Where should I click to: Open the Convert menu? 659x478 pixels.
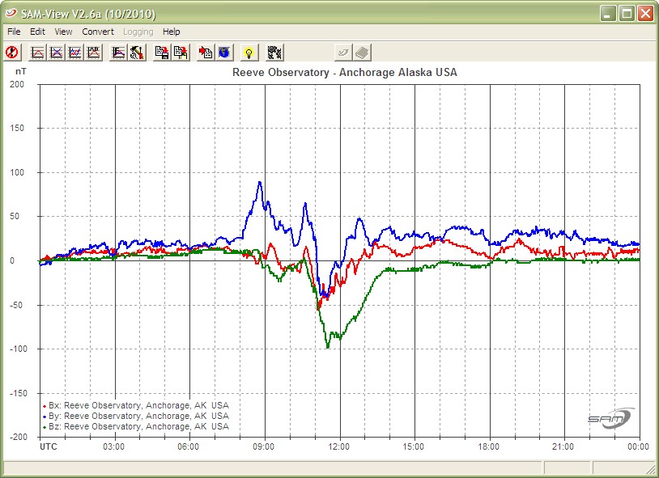[x=98, y=32]
